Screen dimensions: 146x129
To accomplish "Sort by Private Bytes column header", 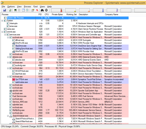I will (x=57, y=14).
